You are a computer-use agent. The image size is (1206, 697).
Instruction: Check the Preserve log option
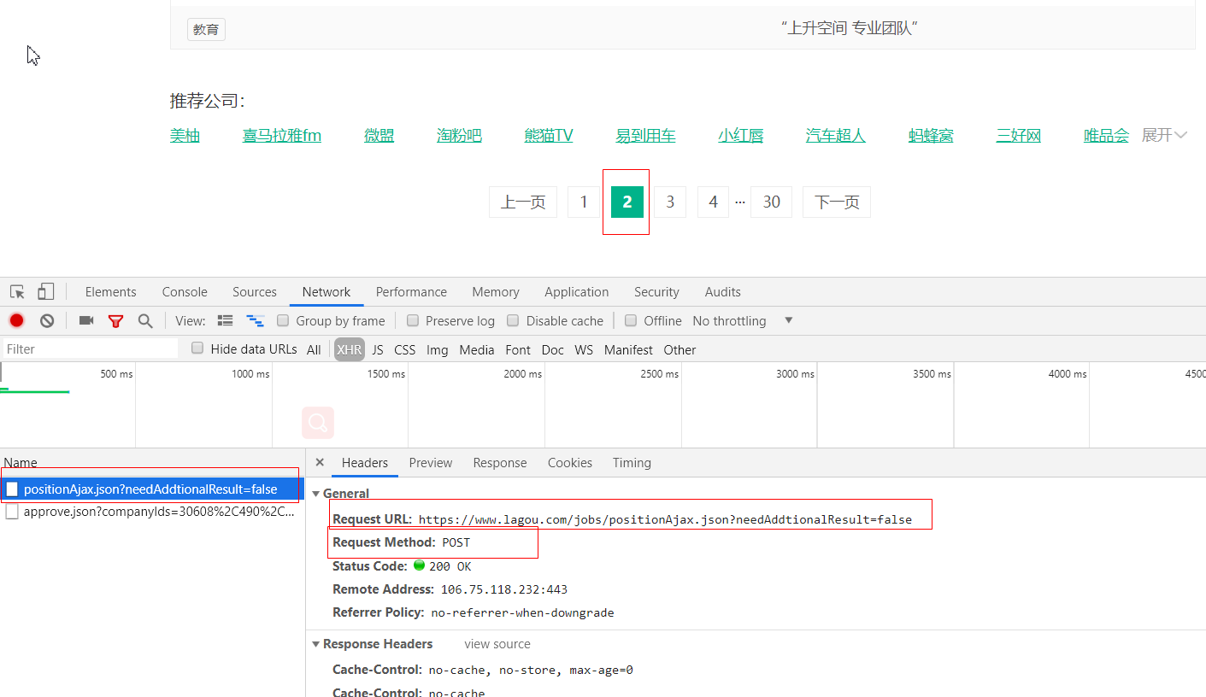coord(413,320)
